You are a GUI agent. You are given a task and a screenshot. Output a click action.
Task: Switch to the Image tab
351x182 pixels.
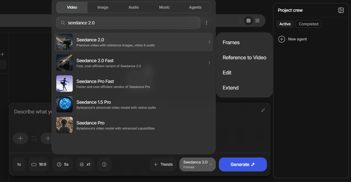tap(103, 7)
